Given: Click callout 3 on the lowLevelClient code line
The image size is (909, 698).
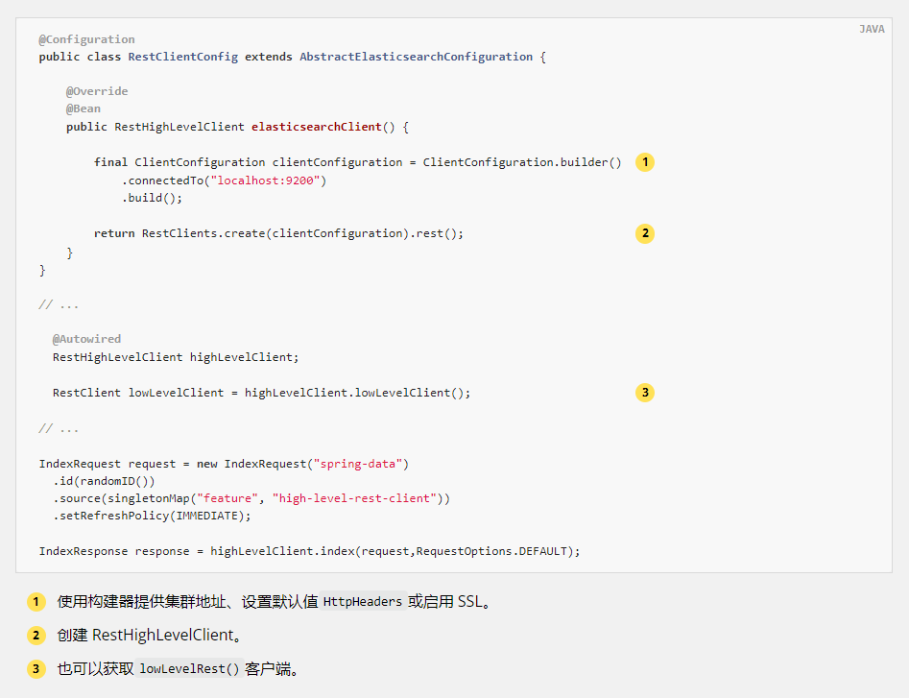Looking at the screenshot, I should (645, 393).
